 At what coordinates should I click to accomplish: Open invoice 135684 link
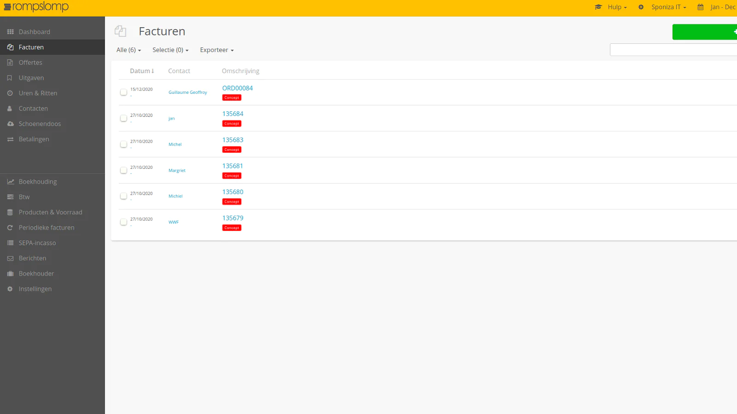point(233,114)
